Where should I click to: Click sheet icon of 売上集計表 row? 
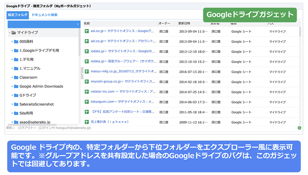[x=87, y=122]
